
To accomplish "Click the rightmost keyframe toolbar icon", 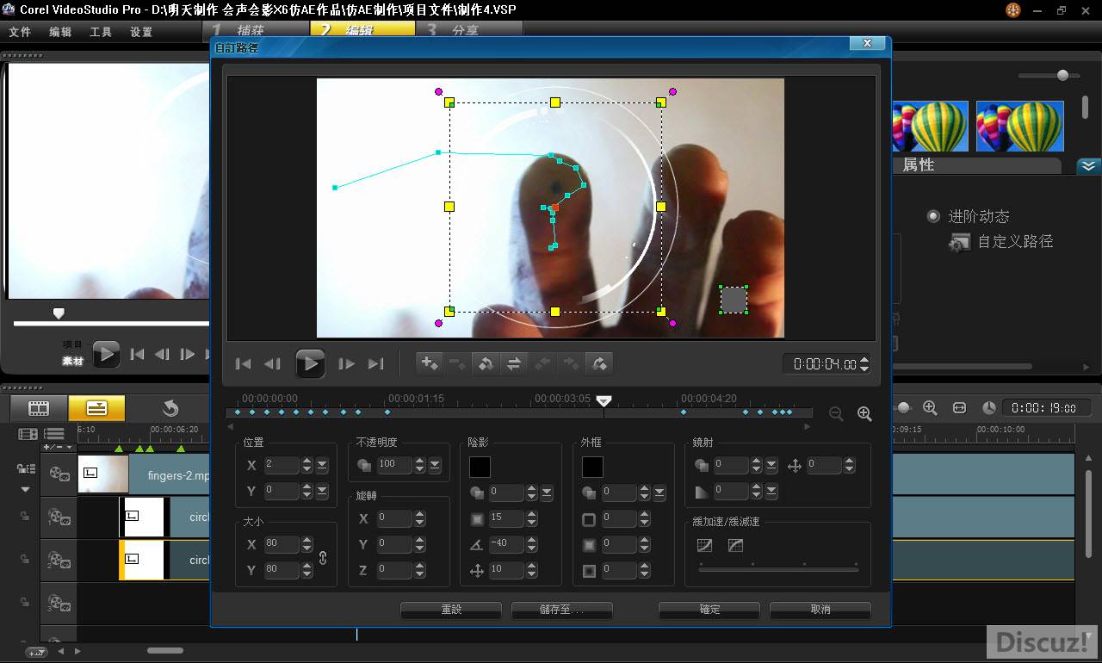I will tap(599, 363).
